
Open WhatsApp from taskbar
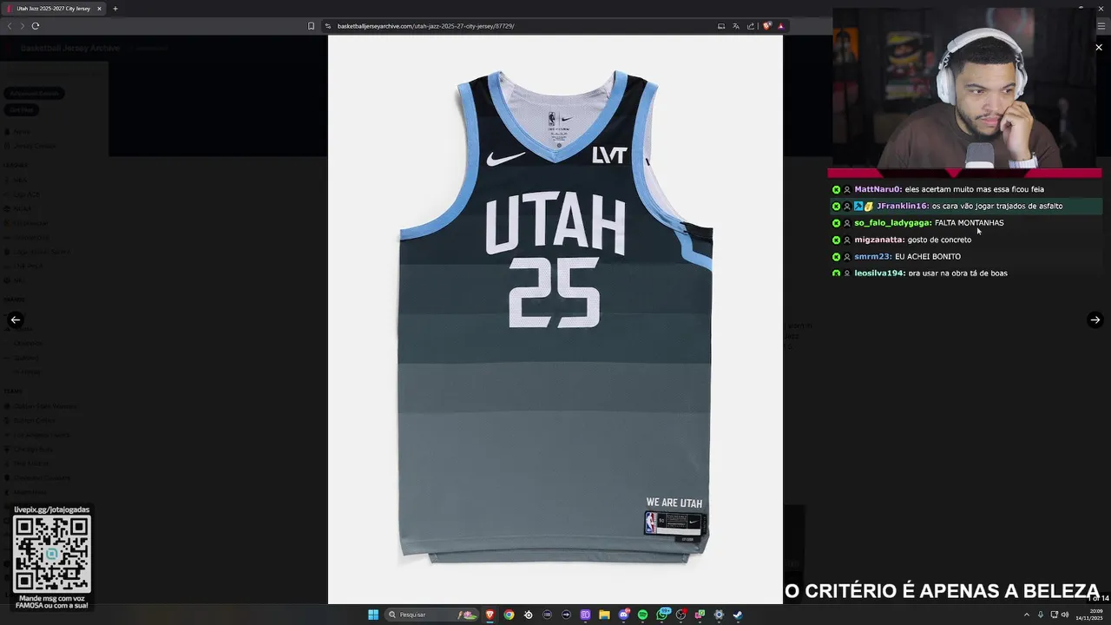(x=661, y=615)
